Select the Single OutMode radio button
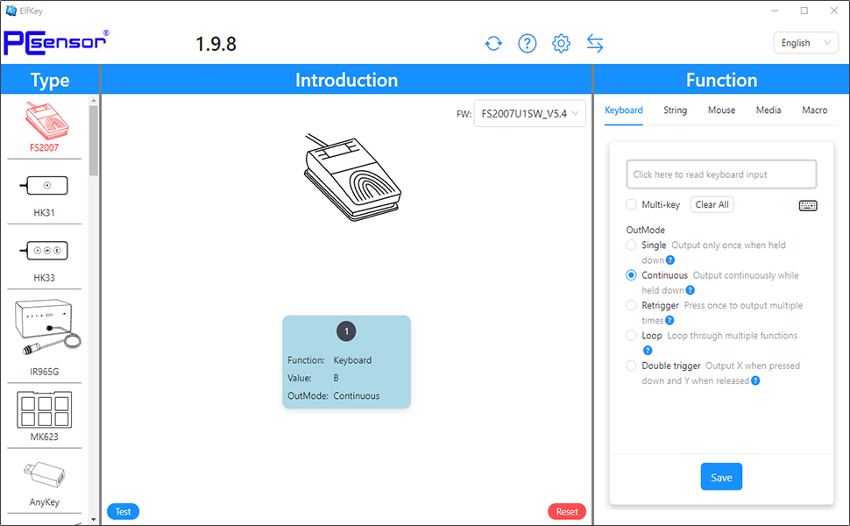 [632, 245]
